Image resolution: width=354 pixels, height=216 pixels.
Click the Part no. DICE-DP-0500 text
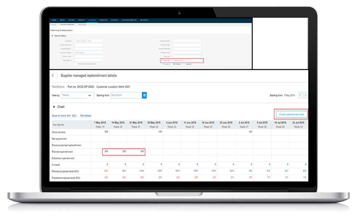(80, 87)
